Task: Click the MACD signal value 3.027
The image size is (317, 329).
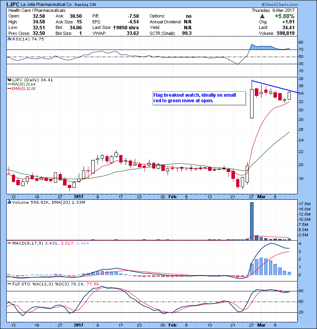Action: (x=67, y=243)
